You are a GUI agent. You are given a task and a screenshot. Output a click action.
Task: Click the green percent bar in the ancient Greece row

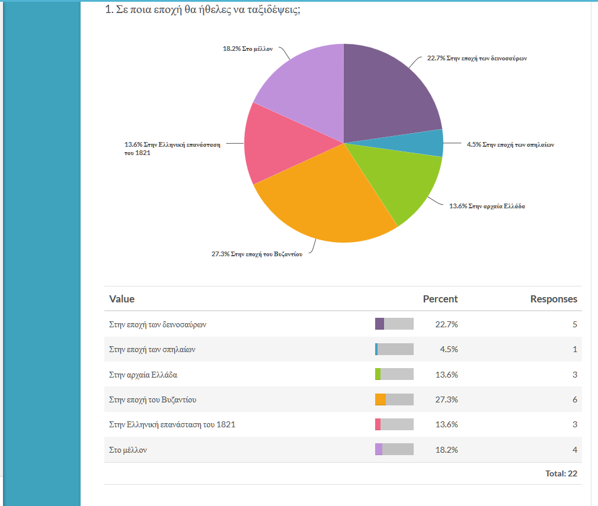pyautogui.click(x=378, y=375)
